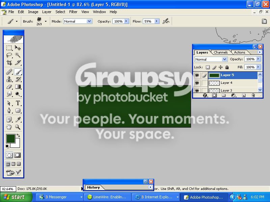Click the zoom percentage field

click(8, 189)
